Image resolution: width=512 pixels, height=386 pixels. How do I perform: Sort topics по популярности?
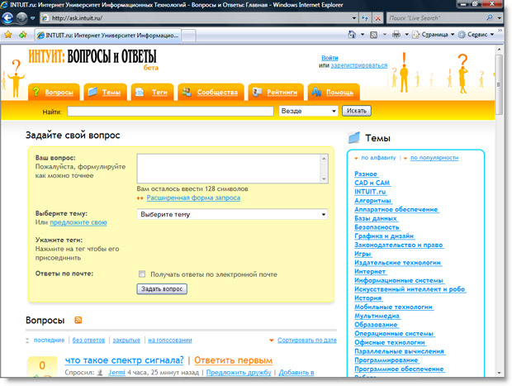(x=434, y=158)
